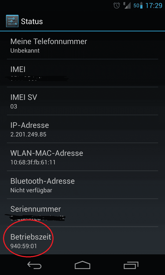Select the IMEI SV entry

click(82, 101)
